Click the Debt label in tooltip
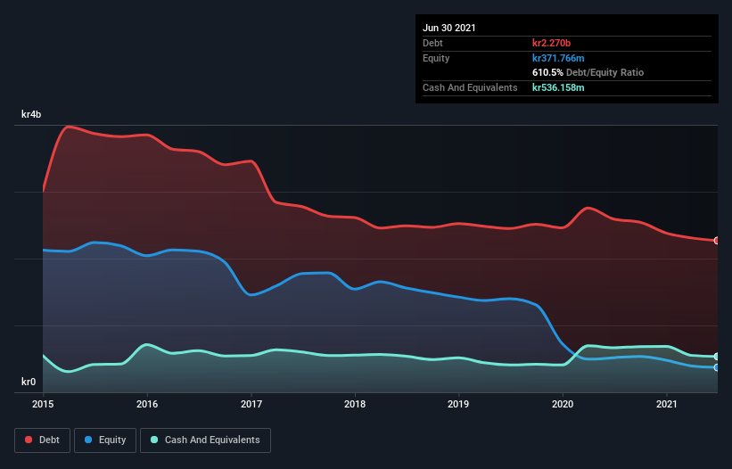732x469 pixels. (432, 43)
